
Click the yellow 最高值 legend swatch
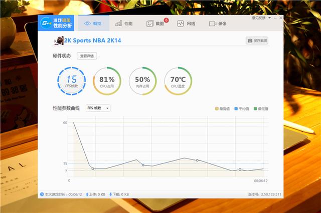click(217, 108)
